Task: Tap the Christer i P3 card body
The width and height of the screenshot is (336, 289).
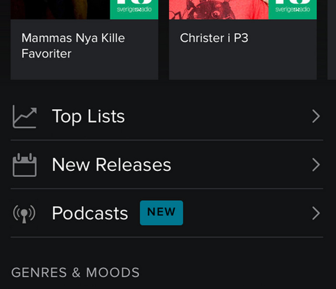Action: pos(243,50)
